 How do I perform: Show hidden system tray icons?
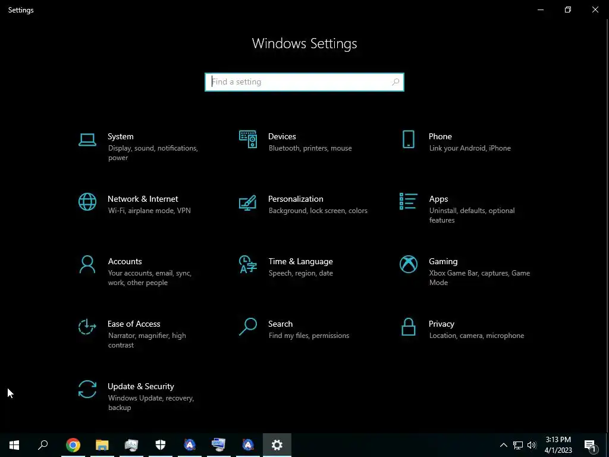pos(503,445)
